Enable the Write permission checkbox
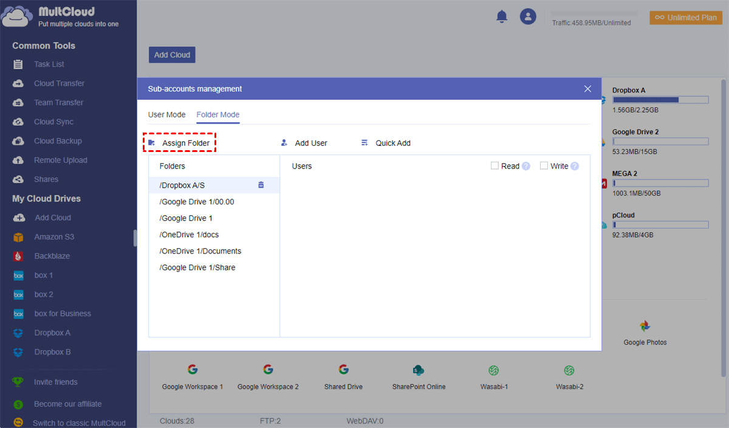The width and height of the screenshot is (729, 428). click(x=544, y=165)
